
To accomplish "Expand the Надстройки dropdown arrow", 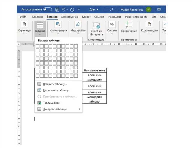I will [78, 34].
